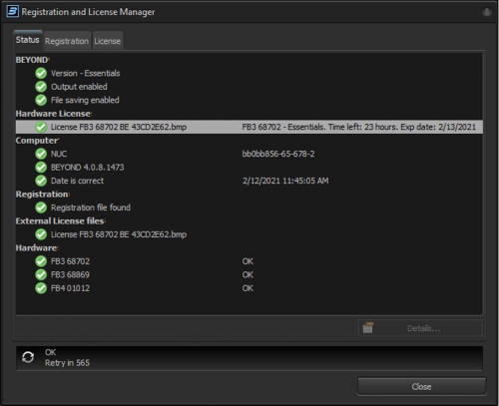Click the refresh icon beside Retry countdown
The width and height of the screenshot is (499, 406).
pos(28,357)
